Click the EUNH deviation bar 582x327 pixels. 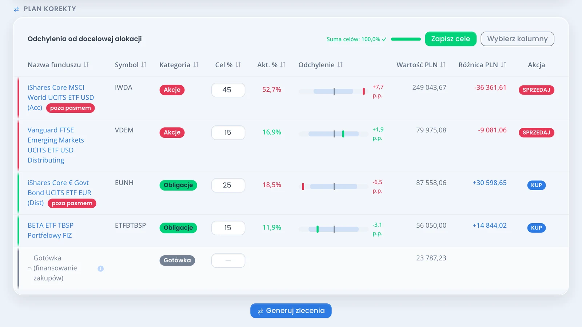(333, 187)
